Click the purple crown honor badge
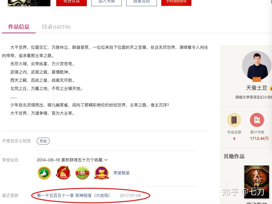 pyautogui.click(x=102, y=173)
